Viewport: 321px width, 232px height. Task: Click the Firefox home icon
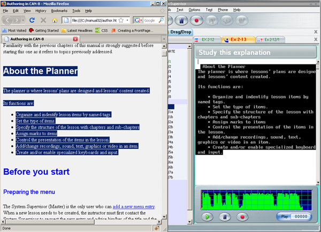54,20
